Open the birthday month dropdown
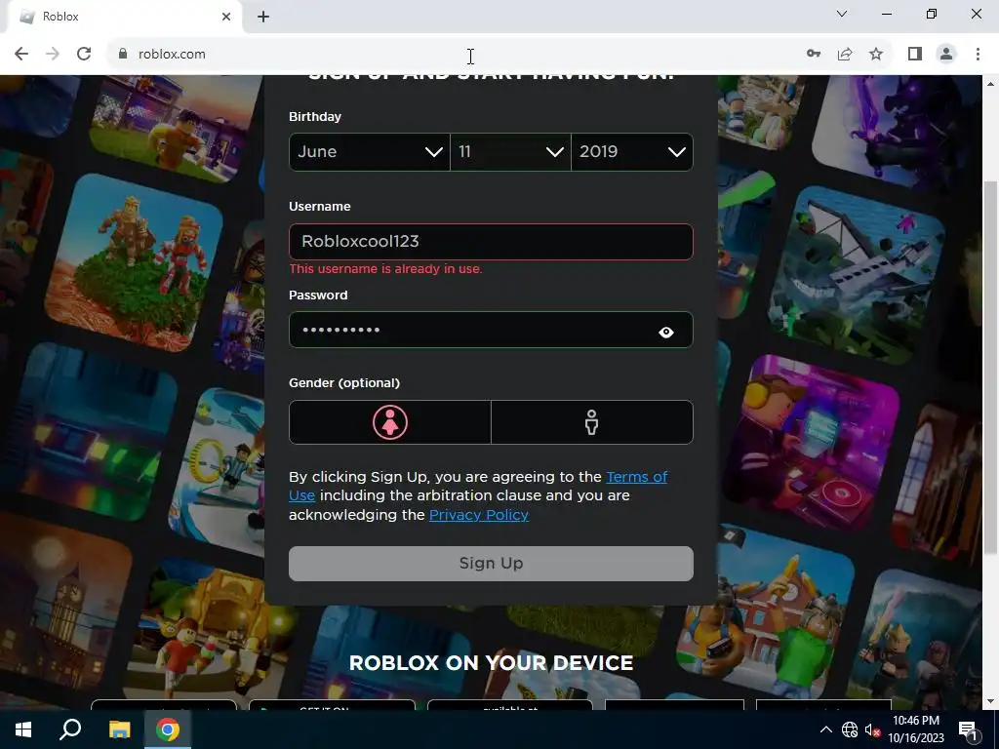999x749 pixels. click(x=370, y=151)
